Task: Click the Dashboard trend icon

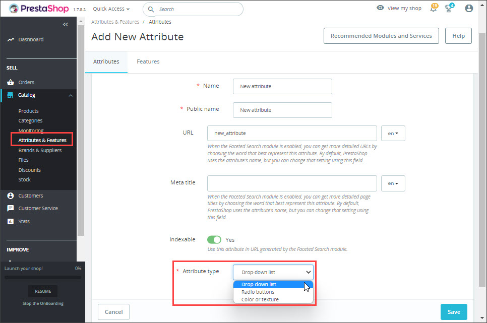Action: 11,39
